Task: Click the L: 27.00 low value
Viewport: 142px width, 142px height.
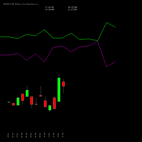Action: (x=72, y=10)
